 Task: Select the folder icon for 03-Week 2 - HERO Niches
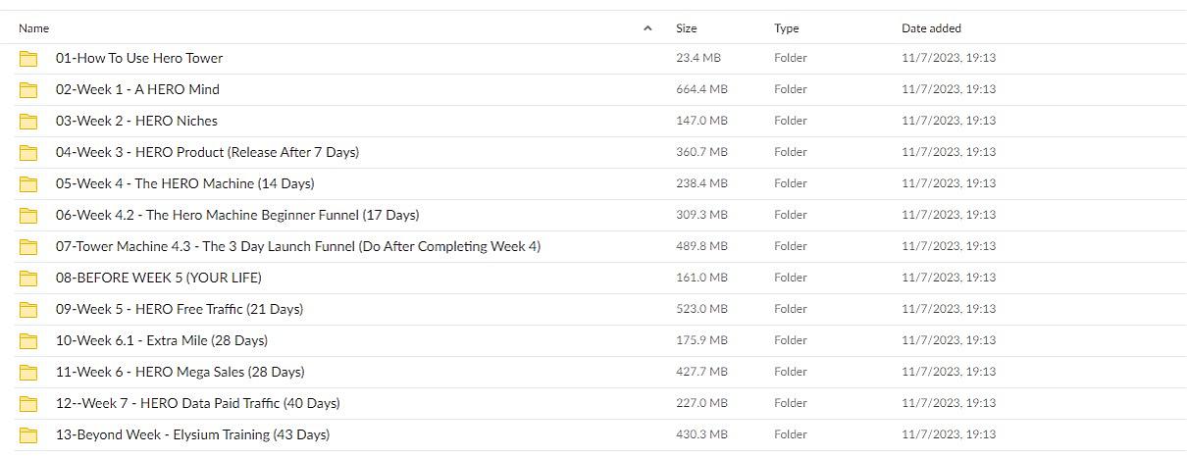pos(28,122)
